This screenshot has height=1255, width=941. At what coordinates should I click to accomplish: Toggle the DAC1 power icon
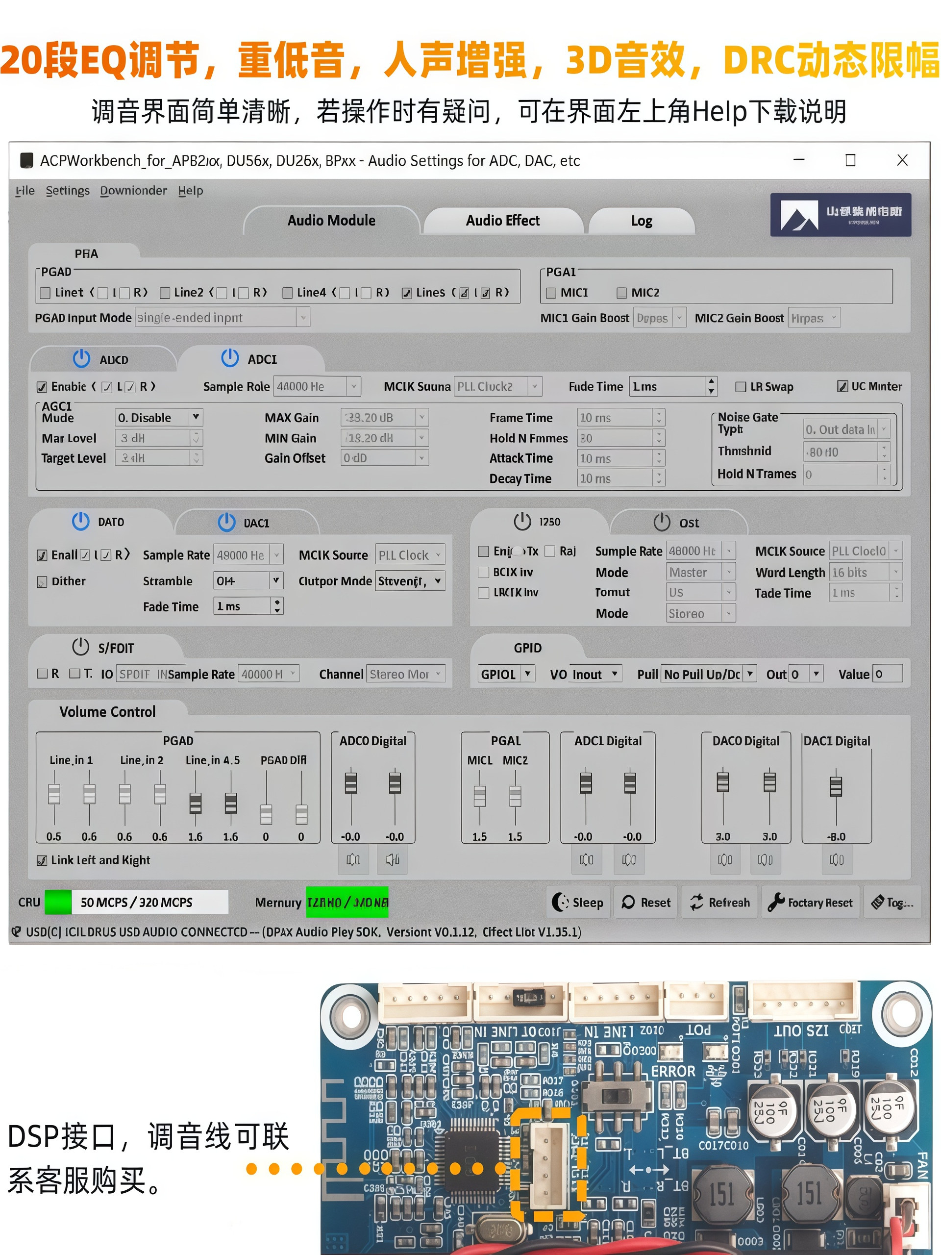click(226, 522)
